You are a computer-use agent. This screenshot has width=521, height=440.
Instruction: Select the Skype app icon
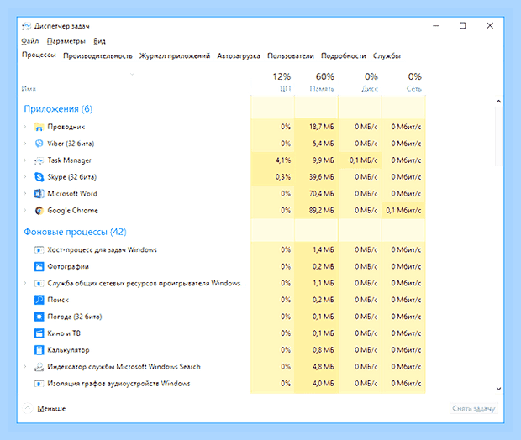point(39,177)
